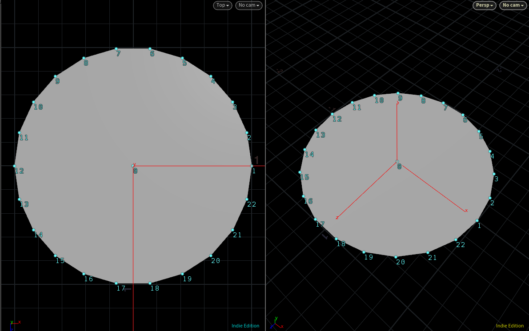This screenshot has height=331, width=529.
Task: Select point 19 in Top viewport
Action: 182,274
